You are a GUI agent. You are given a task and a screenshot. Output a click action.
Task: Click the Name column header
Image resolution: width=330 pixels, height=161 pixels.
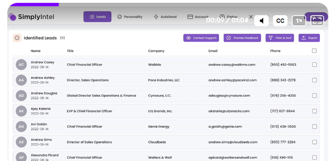pyautogui.click(x=36, y=51)
